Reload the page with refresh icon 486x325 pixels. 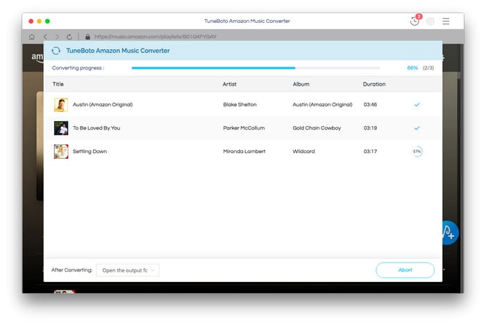(x=69, y=37)
